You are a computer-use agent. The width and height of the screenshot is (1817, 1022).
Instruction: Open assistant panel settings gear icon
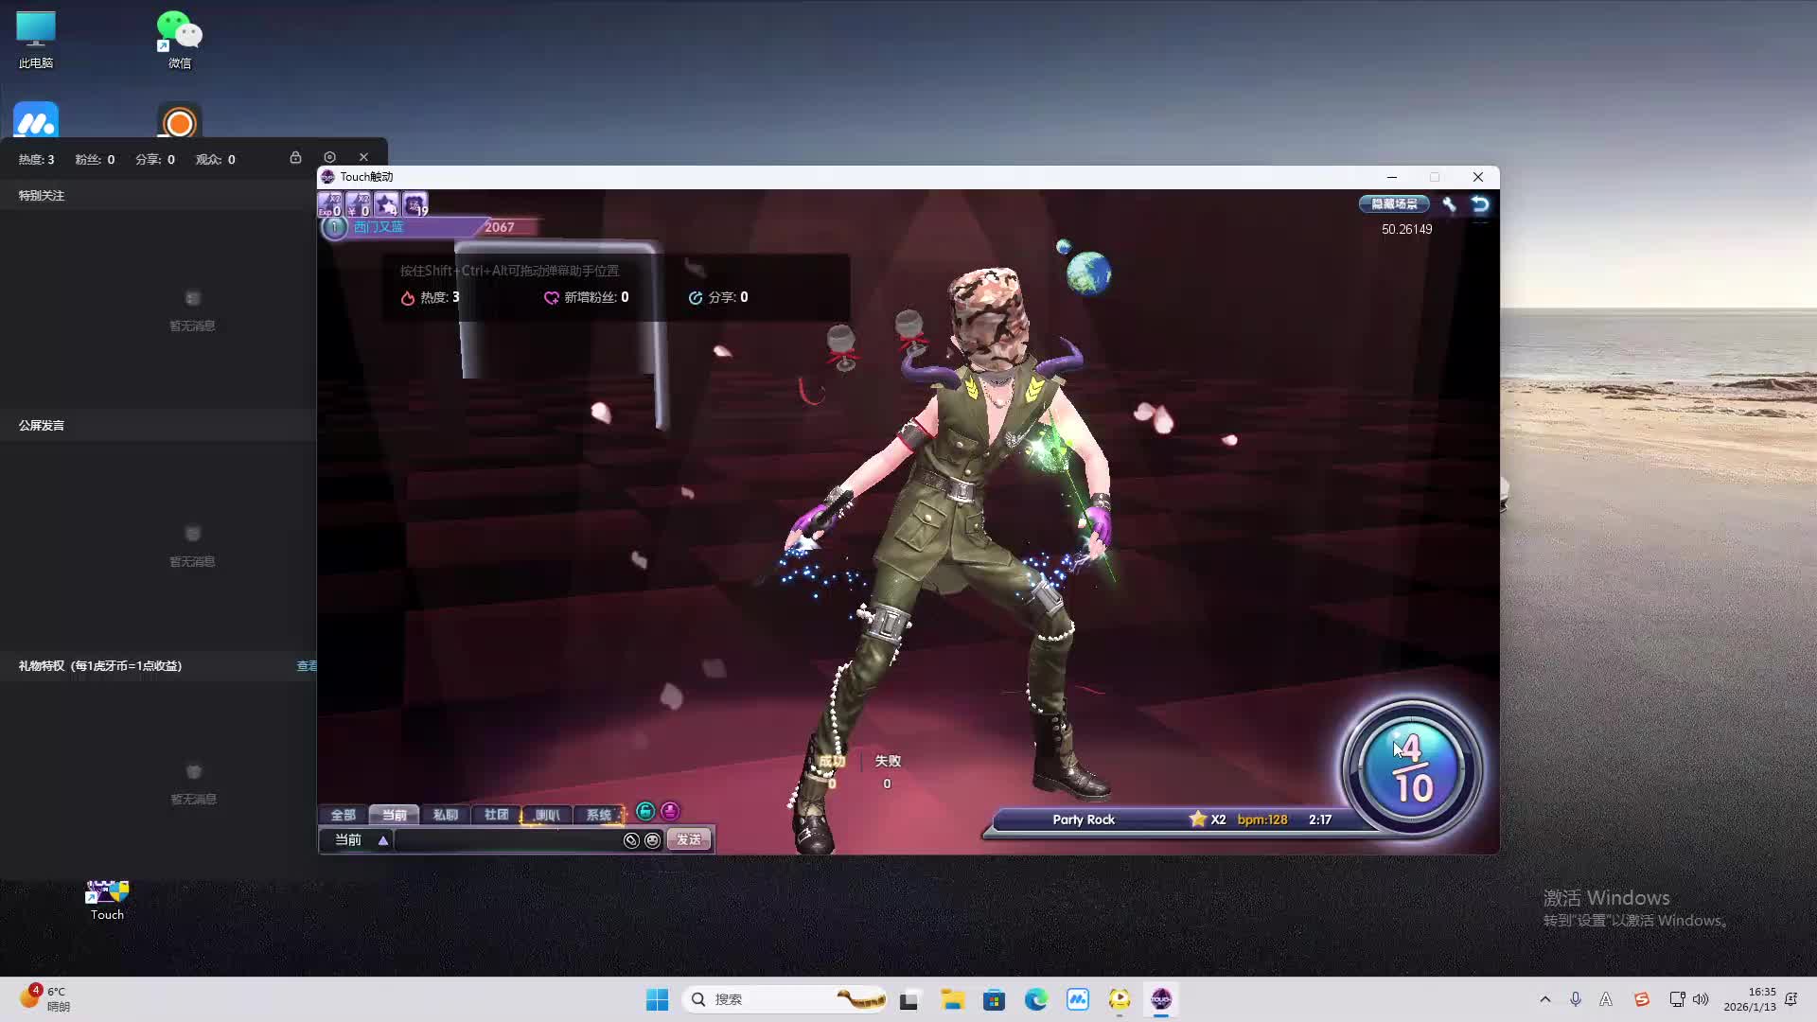coord(329,157)
